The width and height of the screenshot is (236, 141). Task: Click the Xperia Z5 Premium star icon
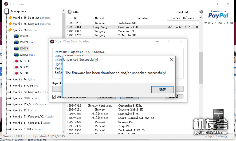pyautogui.click(x=10, y=18)
